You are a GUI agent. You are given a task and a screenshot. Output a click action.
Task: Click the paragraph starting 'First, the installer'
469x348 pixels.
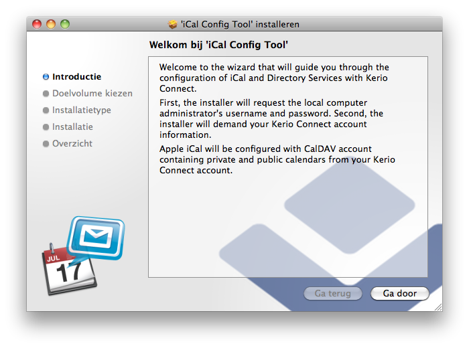click(271, 119)
